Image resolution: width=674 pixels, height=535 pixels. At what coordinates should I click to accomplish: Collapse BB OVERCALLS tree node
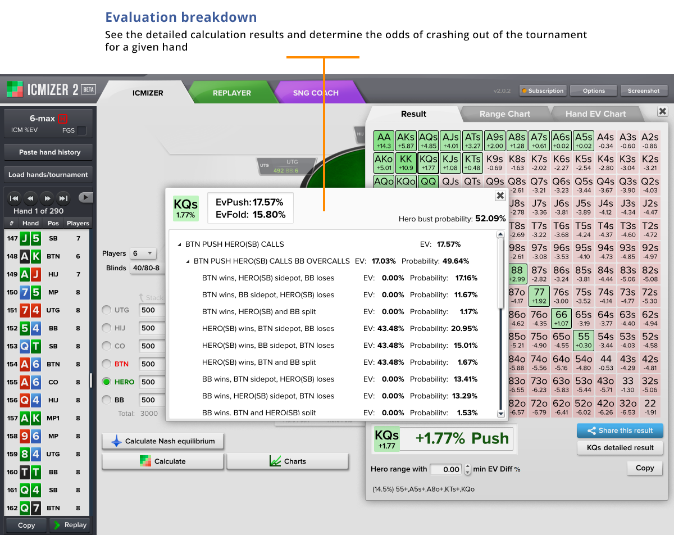[x=188, y=261]
